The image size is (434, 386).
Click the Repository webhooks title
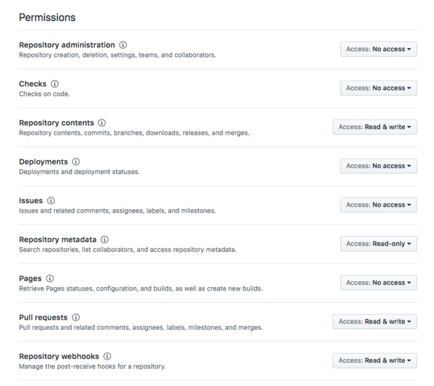point(59,356)
